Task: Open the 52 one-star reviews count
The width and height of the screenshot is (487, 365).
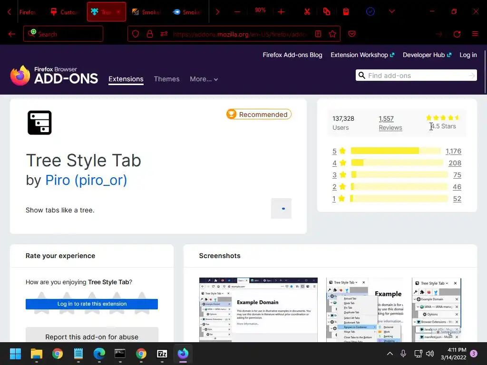Action: click(457, 199)
